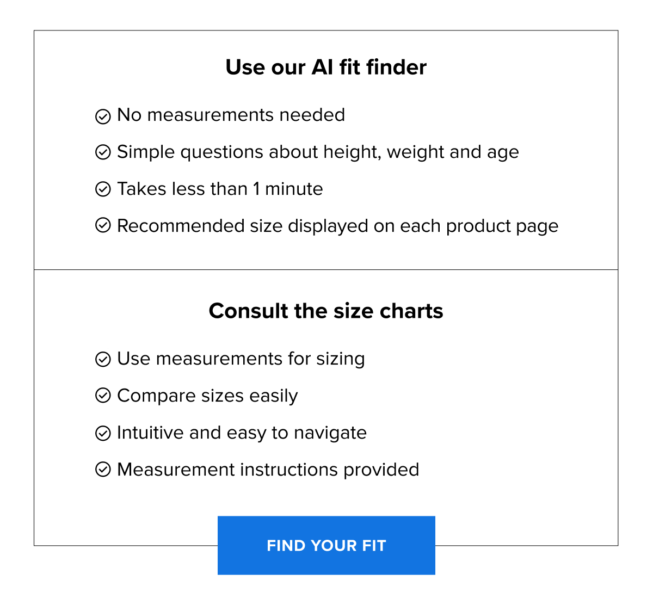Click the checkmark icon beside Use measurements for sizing
This screenshot has height=604, width=653.
[x=103, y=360]
